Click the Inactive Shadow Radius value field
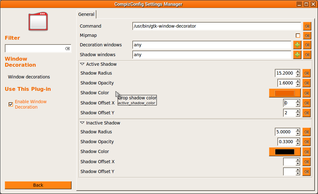This screenshot has height=194, width=318. point(285,132)
